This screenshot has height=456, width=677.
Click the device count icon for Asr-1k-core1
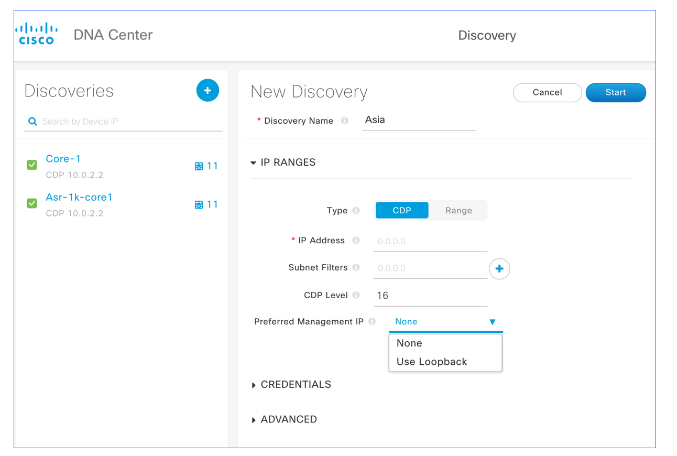pos(199,204)
